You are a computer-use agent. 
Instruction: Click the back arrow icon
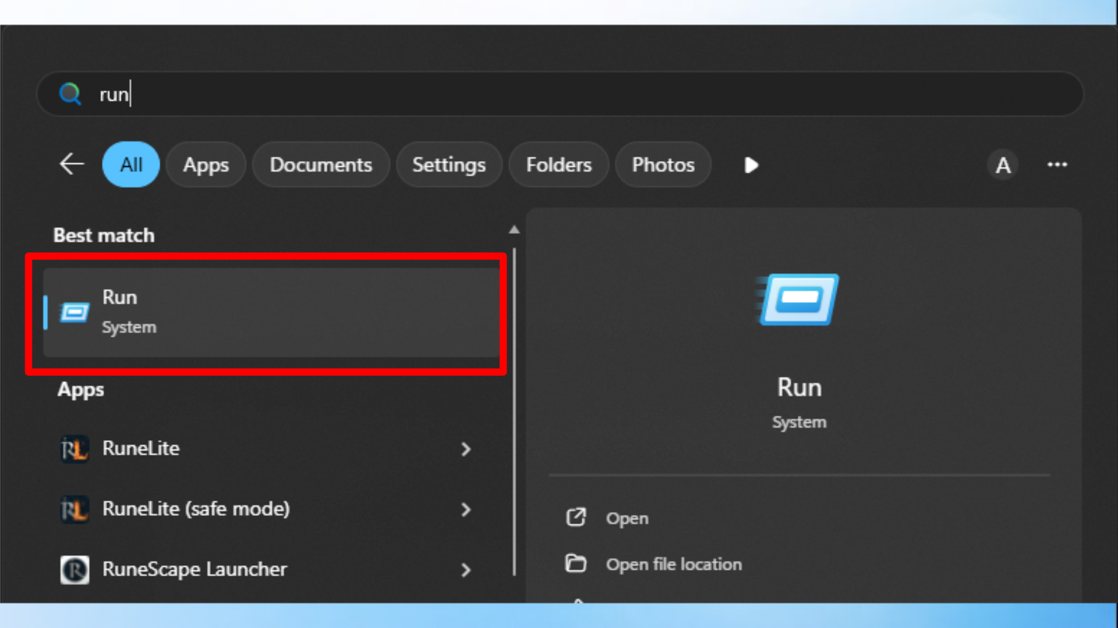pos(72,165)
